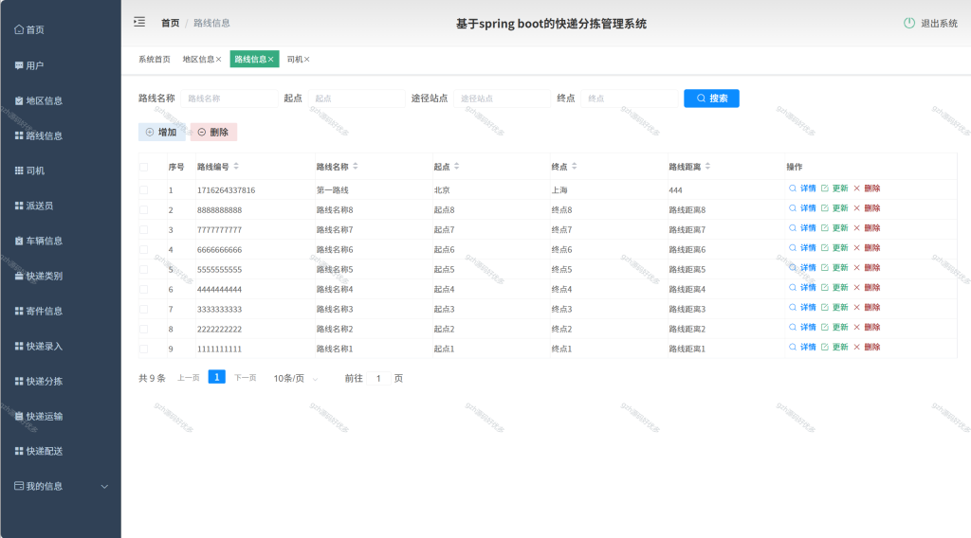Click the blue 搜索 button
This screenshot has height=538, width=971.
(711, 99)
